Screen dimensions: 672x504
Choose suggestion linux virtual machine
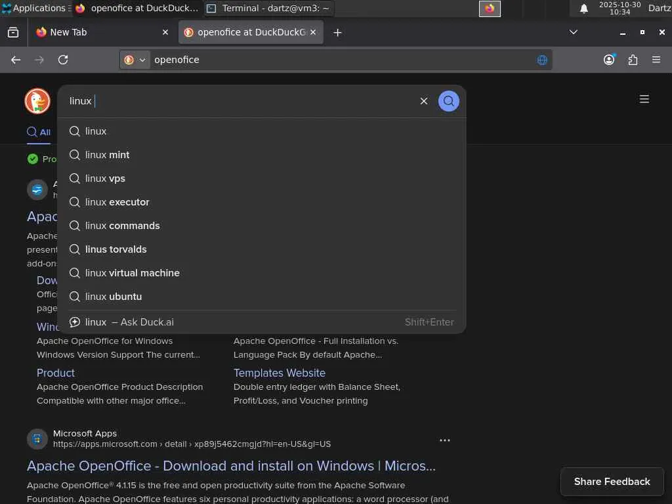pyautogui.click(x=261, y=272)
